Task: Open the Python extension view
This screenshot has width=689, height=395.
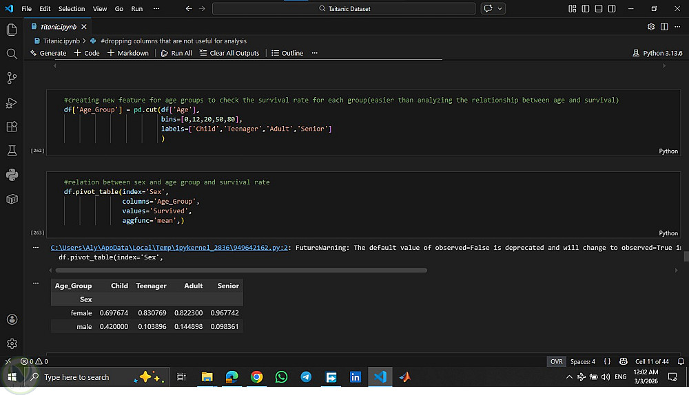Action: point(11,174)
